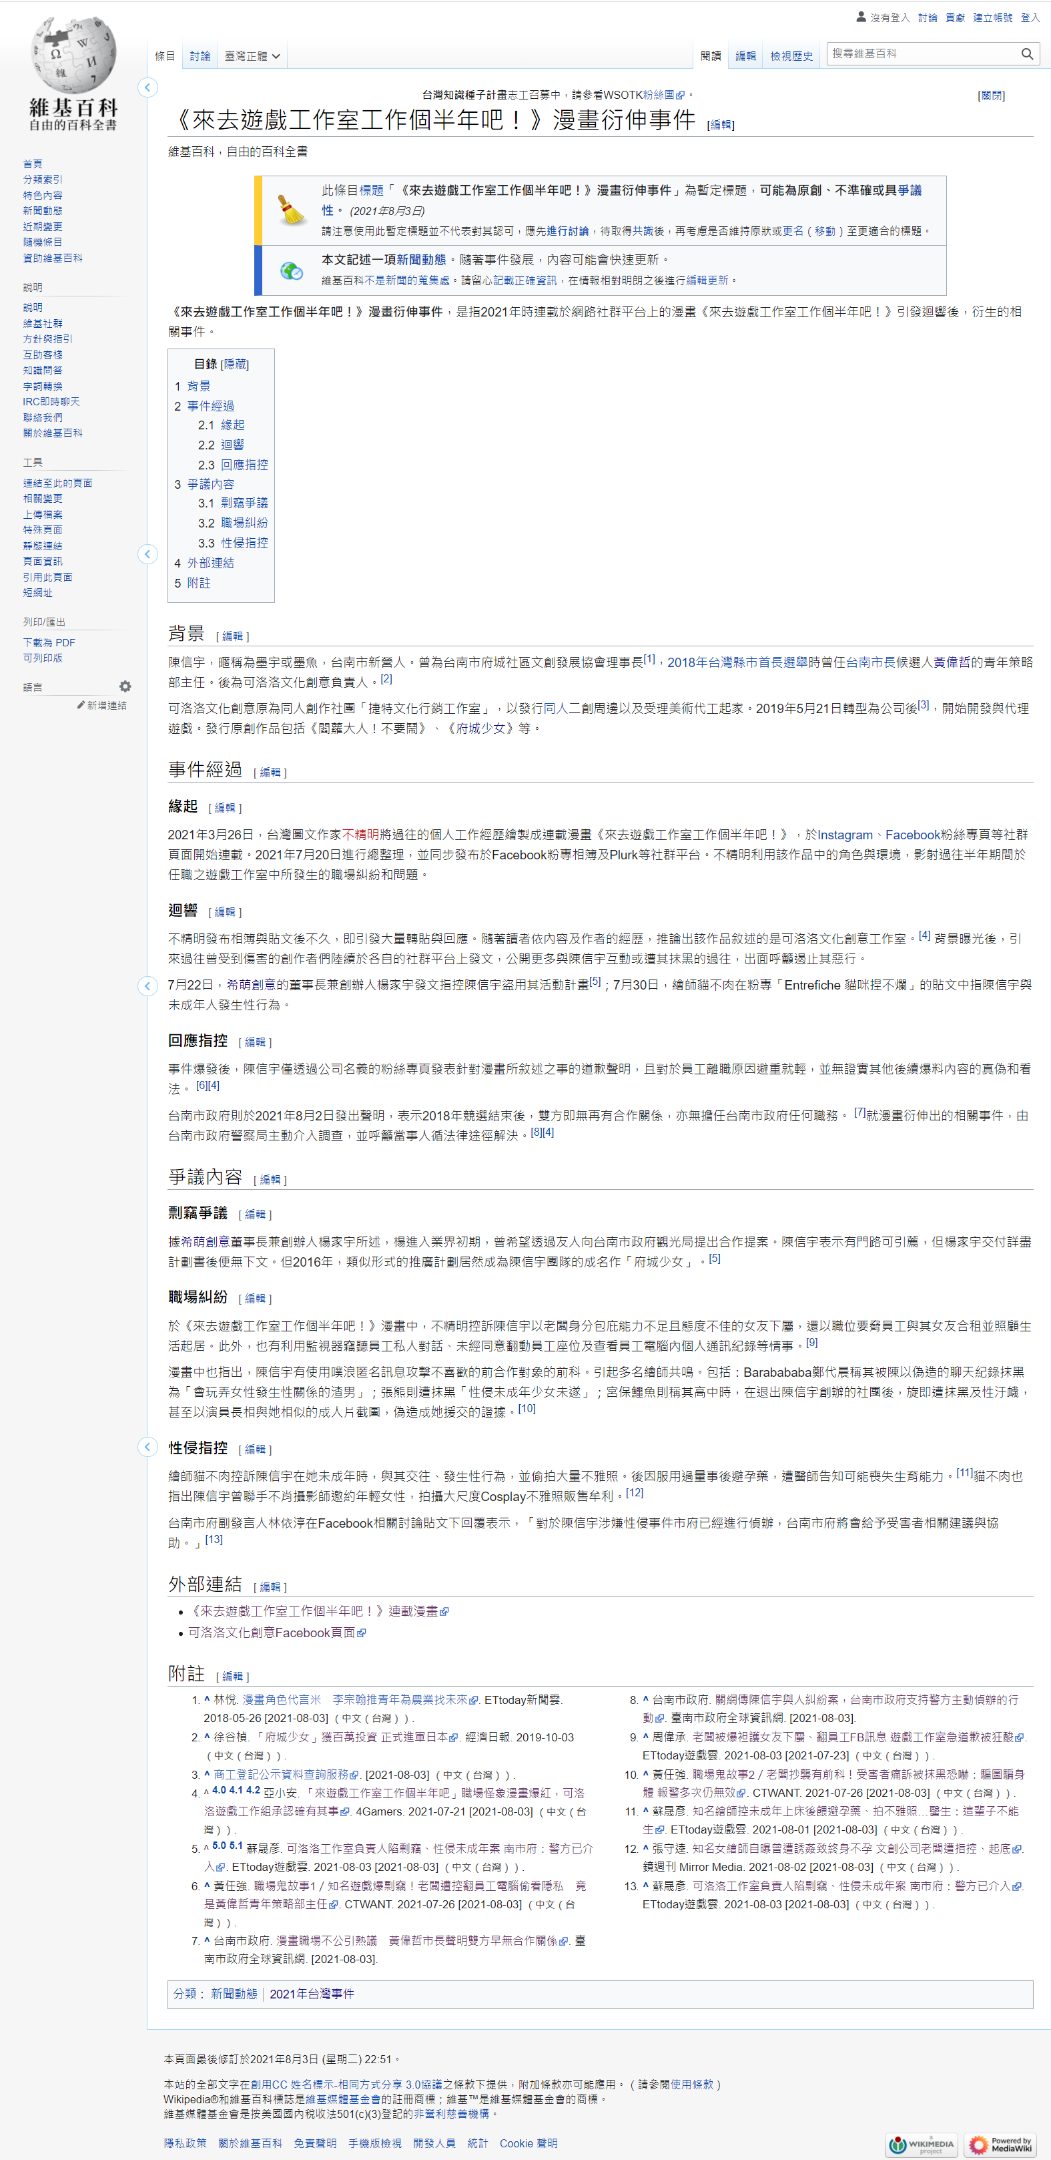
Task: Open 可列印版 in the sidebar
Action: 43,658
